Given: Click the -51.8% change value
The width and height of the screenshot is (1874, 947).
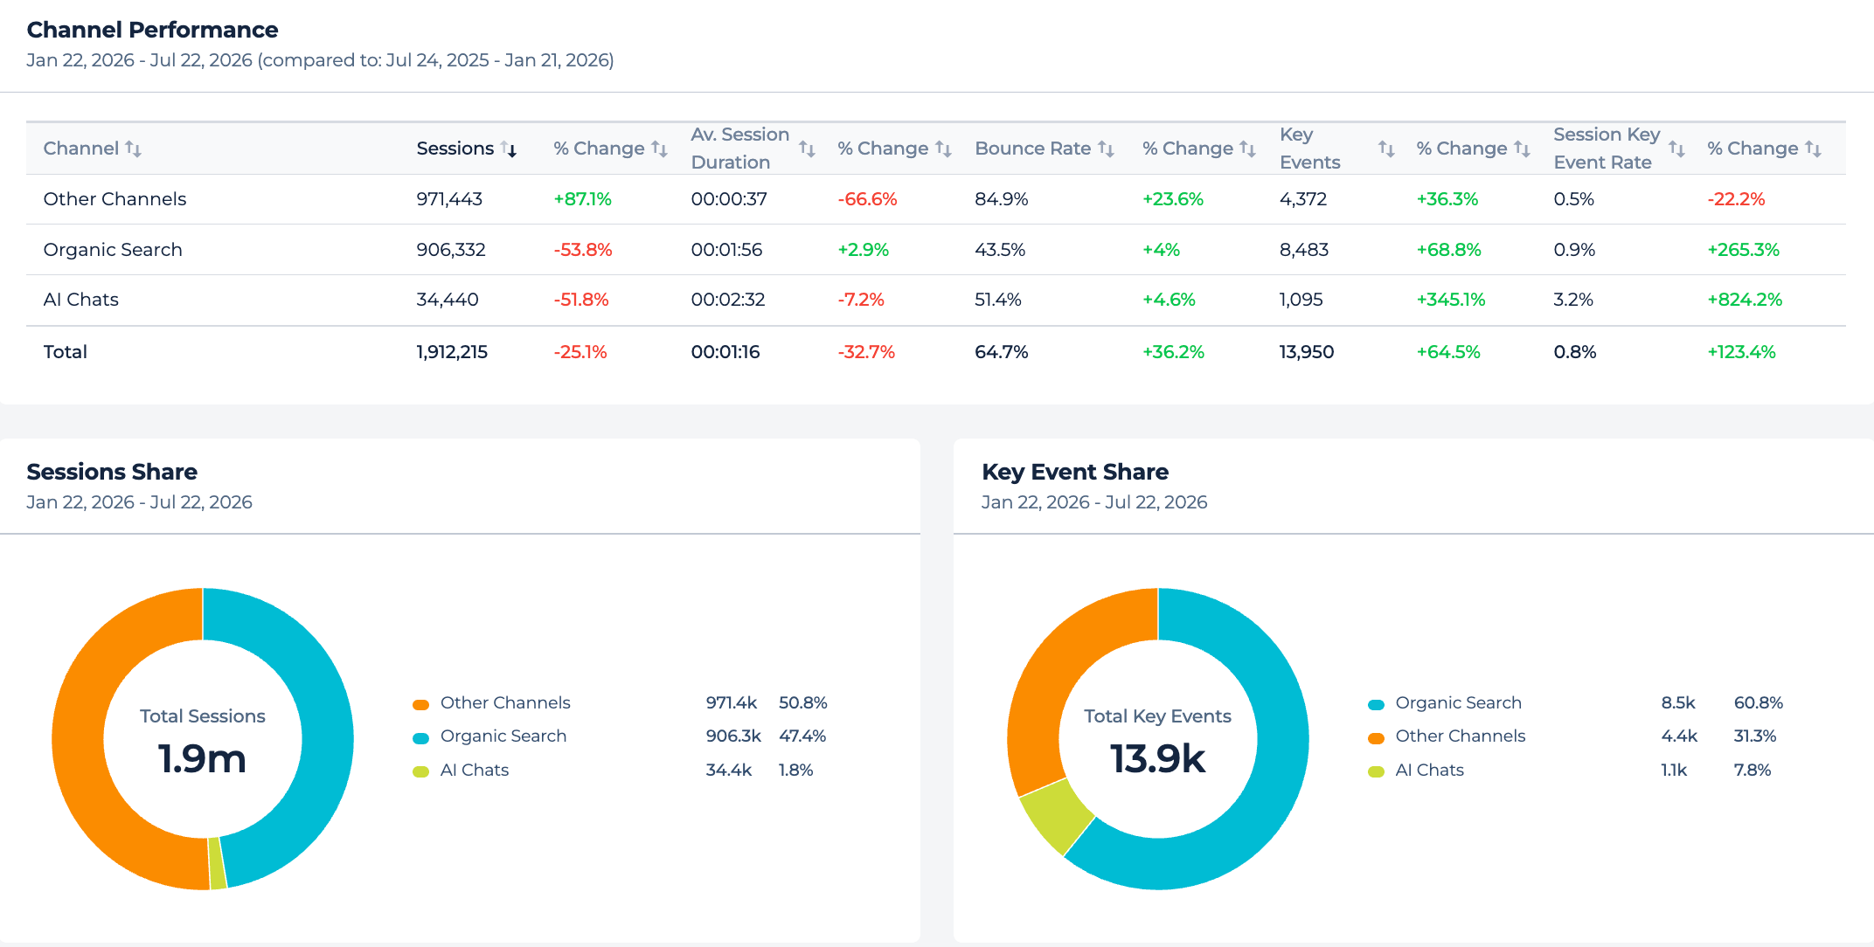Looking at the screenshot, I should (581, 300).
